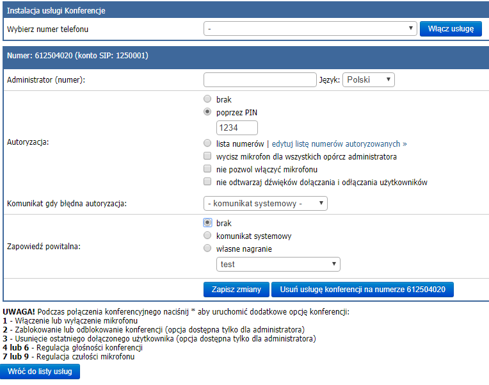Image resolution: width=489 pixels, height=385 pixels.
Task: Click Wróć do listy usług button
Action: pos(40,372)
